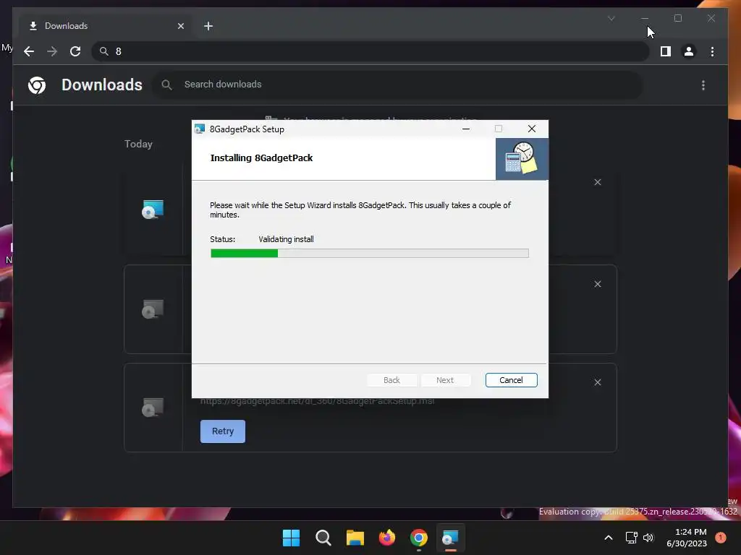The width and height of the screenshot is (741, 555).
Task: Open network status in system tray
Action: point(631,538)
